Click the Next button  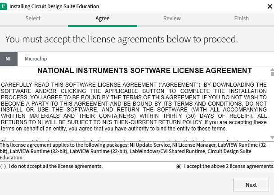tap(251, 185)
